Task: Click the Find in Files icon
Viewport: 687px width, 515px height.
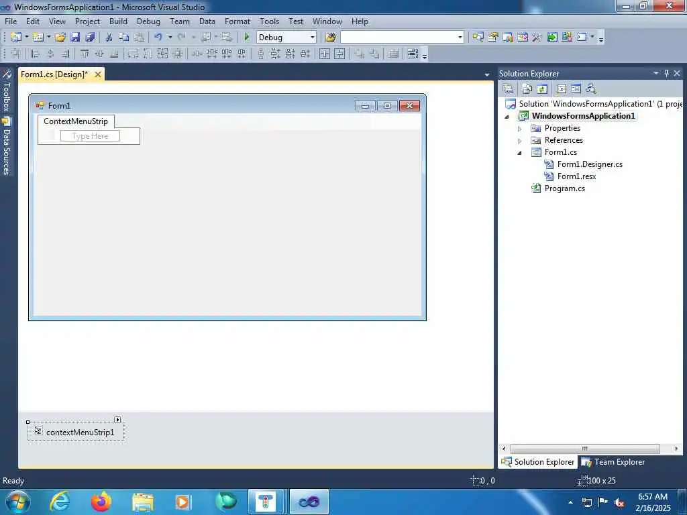Action: tap(331, 38)
